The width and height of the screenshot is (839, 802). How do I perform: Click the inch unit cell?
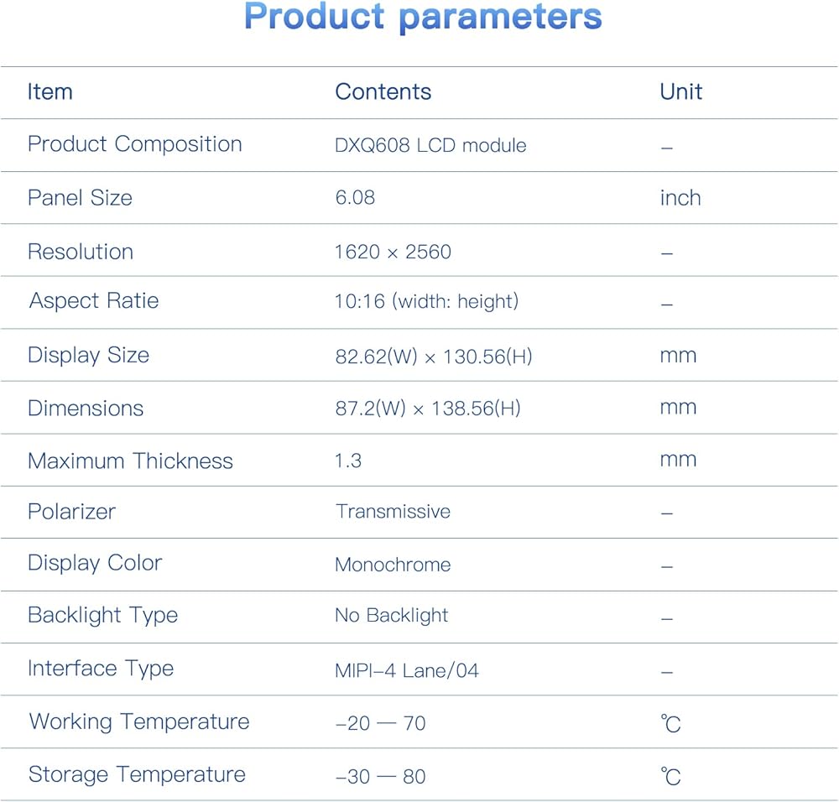pos(680,198)
